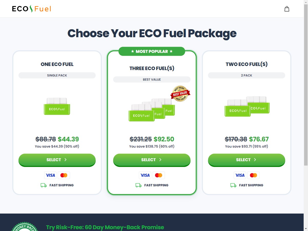Click the Visa icon under One Eco Fuel

[x=50, y=175]
